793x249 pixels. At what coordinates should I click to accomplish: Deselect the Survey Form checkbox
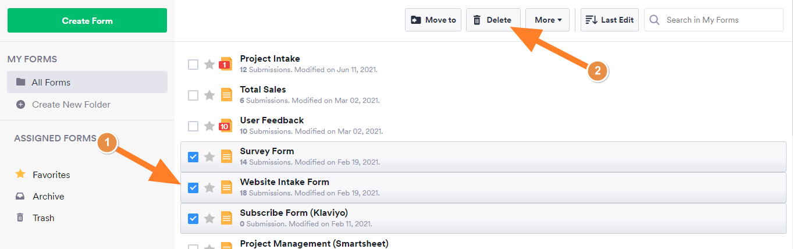pyautogui.click(x=193, y=157)
